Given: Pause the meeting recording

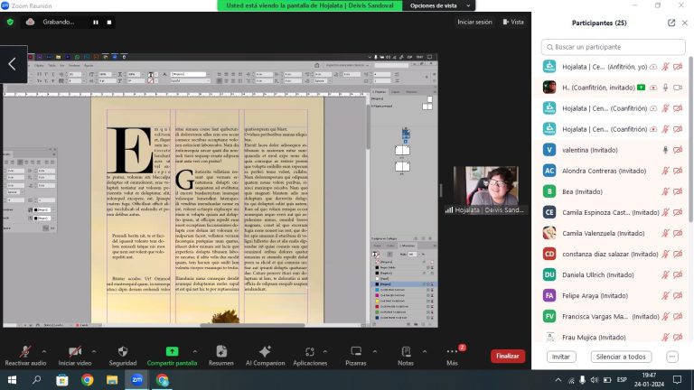Looking at the screenshot, I should [x=96, y=22].
